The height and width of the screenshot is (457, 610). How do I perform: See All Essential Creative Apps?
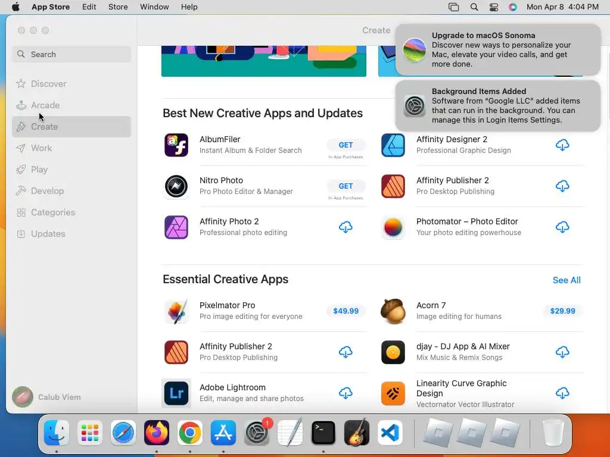(567, 280)
